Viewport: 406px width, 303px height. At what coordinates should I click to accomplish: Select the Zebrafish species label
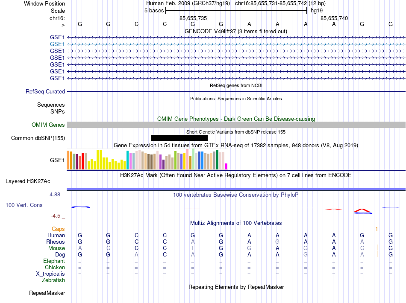click(x=53, y=280)
